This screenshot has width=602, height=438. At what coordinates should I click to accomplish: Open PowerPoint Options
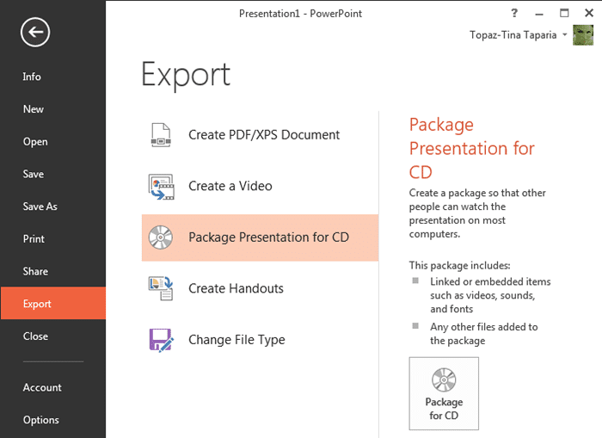(x=53, y=420)
